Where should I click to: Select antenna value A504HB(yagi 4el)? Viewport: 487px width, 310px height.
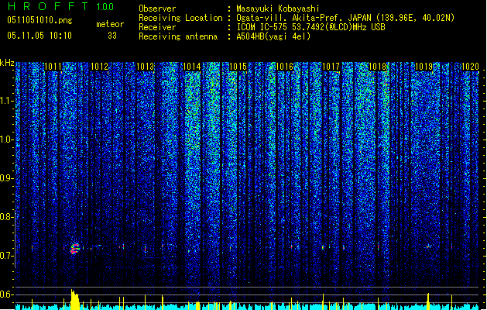coord(273,36)
